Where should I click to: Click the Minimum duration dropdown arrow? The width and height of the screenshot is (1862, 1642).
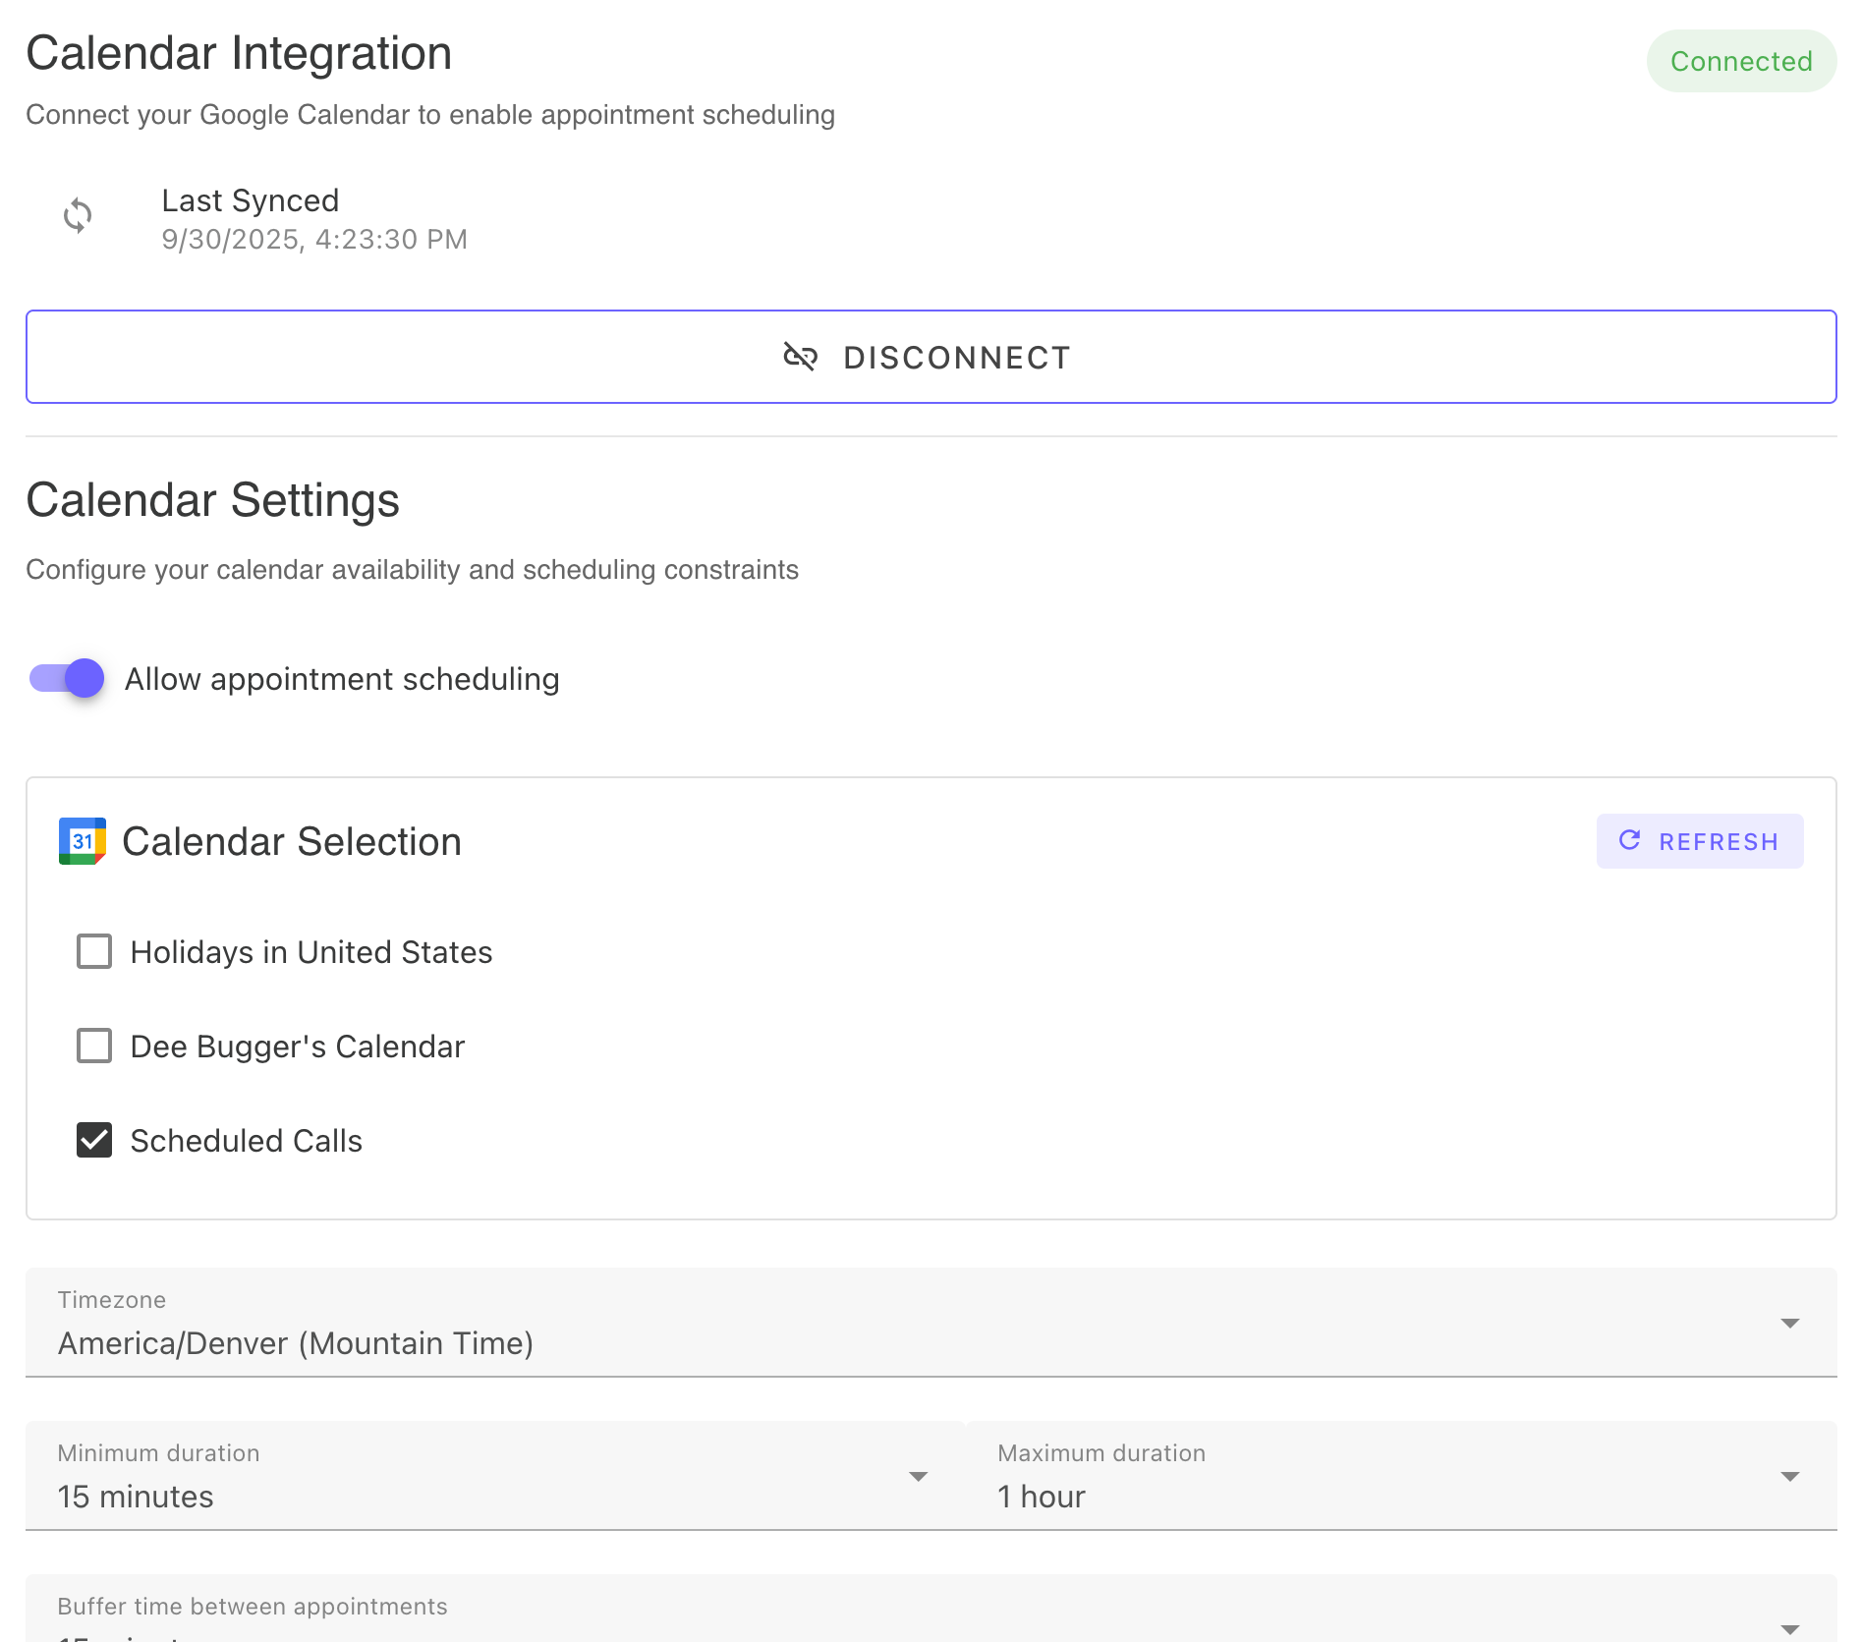tap(918, 1475)
